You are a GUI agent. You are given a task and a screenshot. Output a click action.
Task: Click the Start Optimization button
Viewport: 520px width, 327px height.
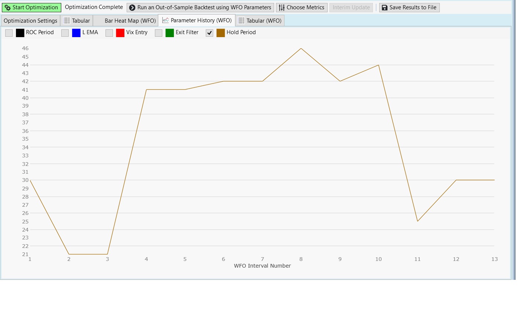click(x=32, y=7)
